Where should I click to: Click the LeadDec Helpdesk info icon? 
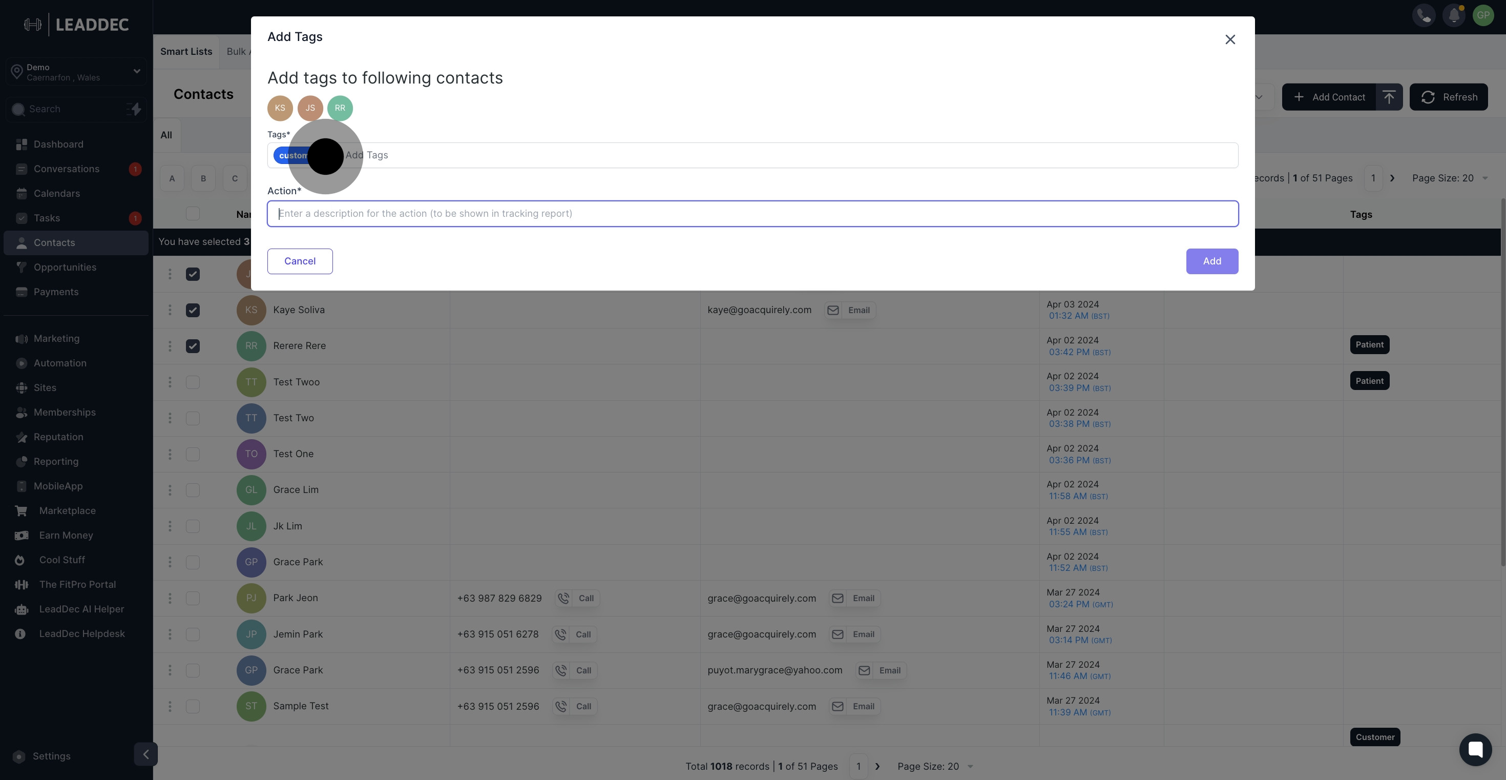[20, 634]
